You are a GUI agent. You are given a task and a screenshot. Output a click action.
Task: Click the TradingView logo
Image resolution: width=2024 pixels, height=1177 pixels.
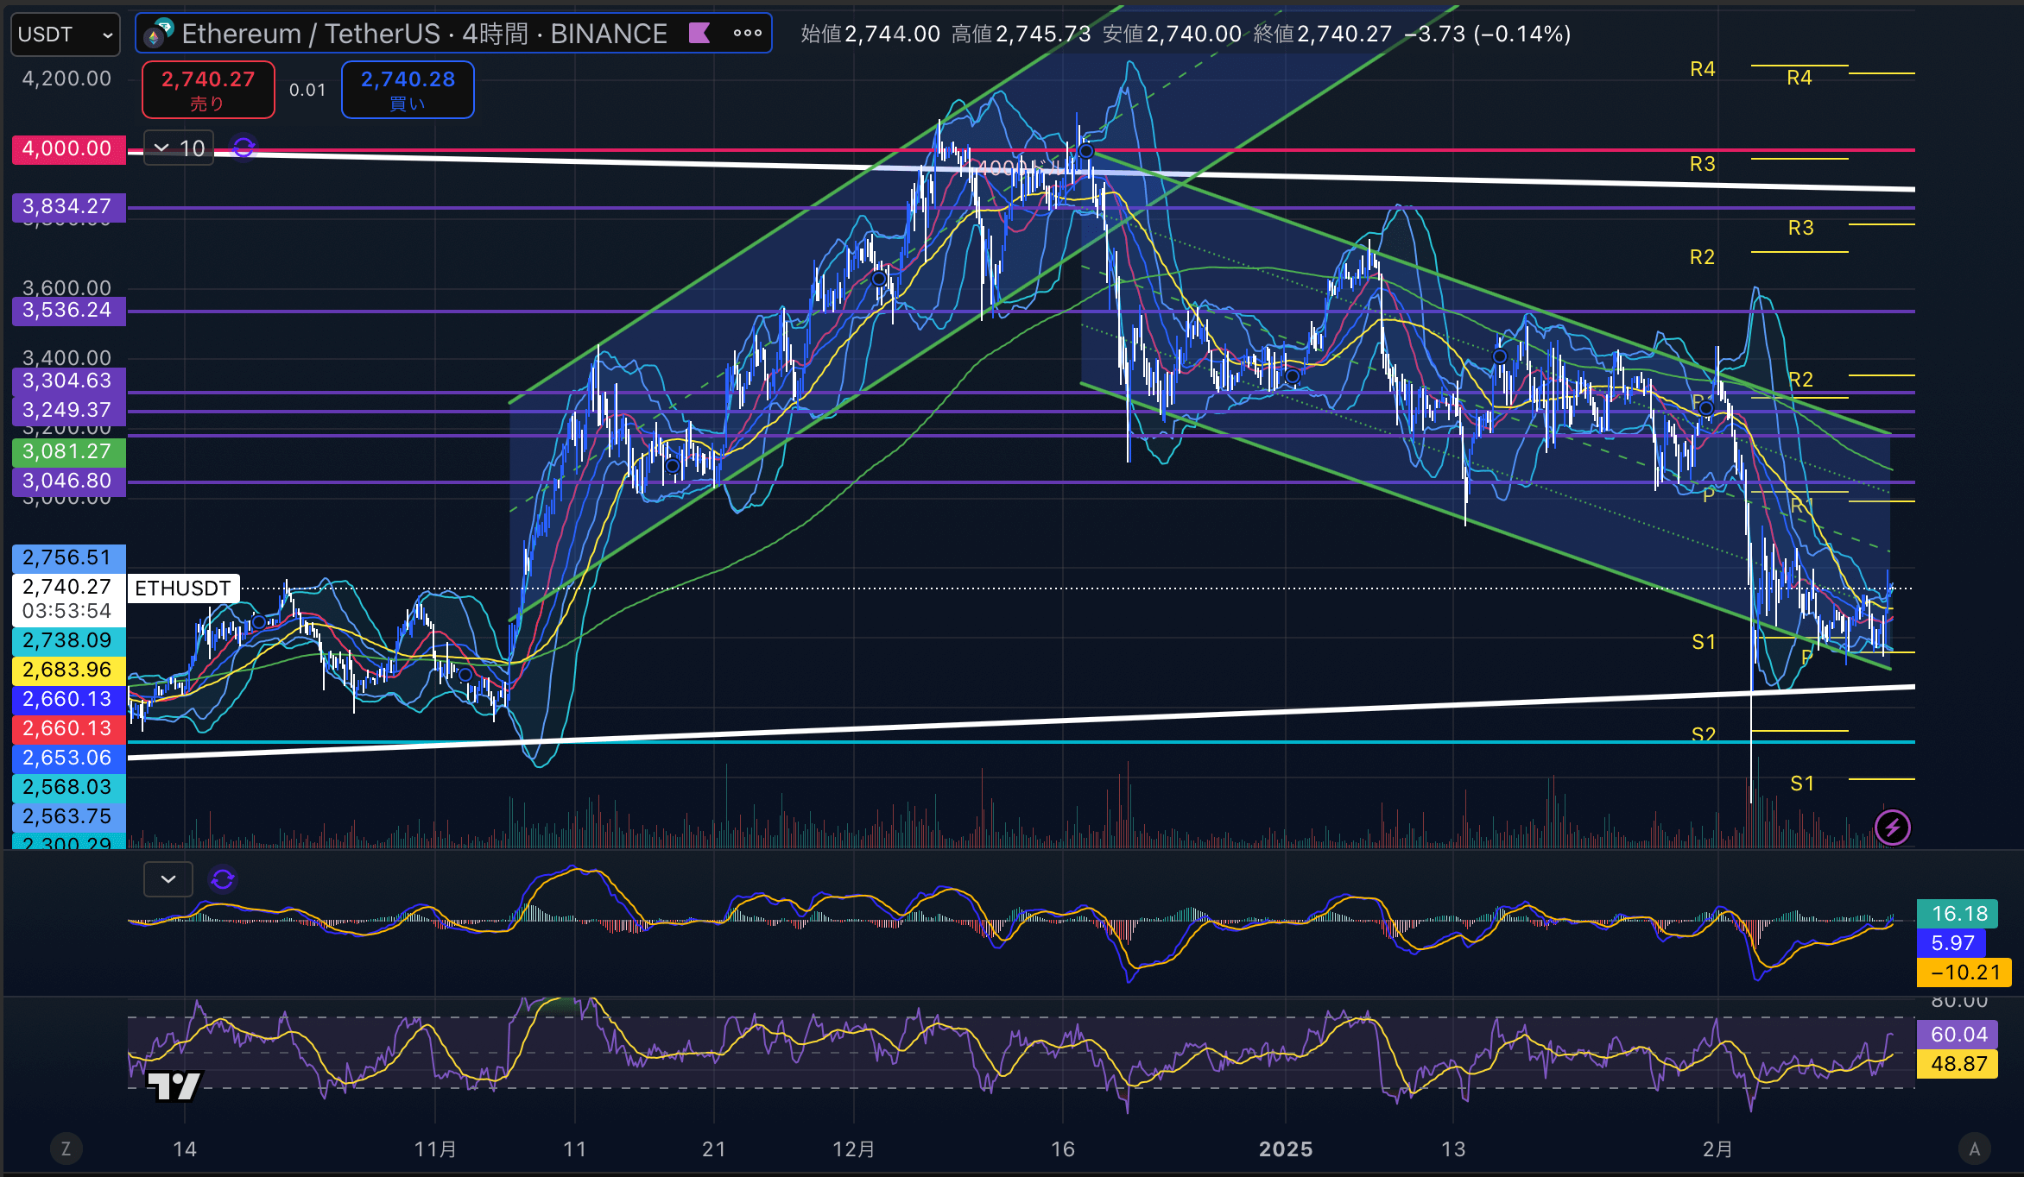click(x=175, y=1086)
